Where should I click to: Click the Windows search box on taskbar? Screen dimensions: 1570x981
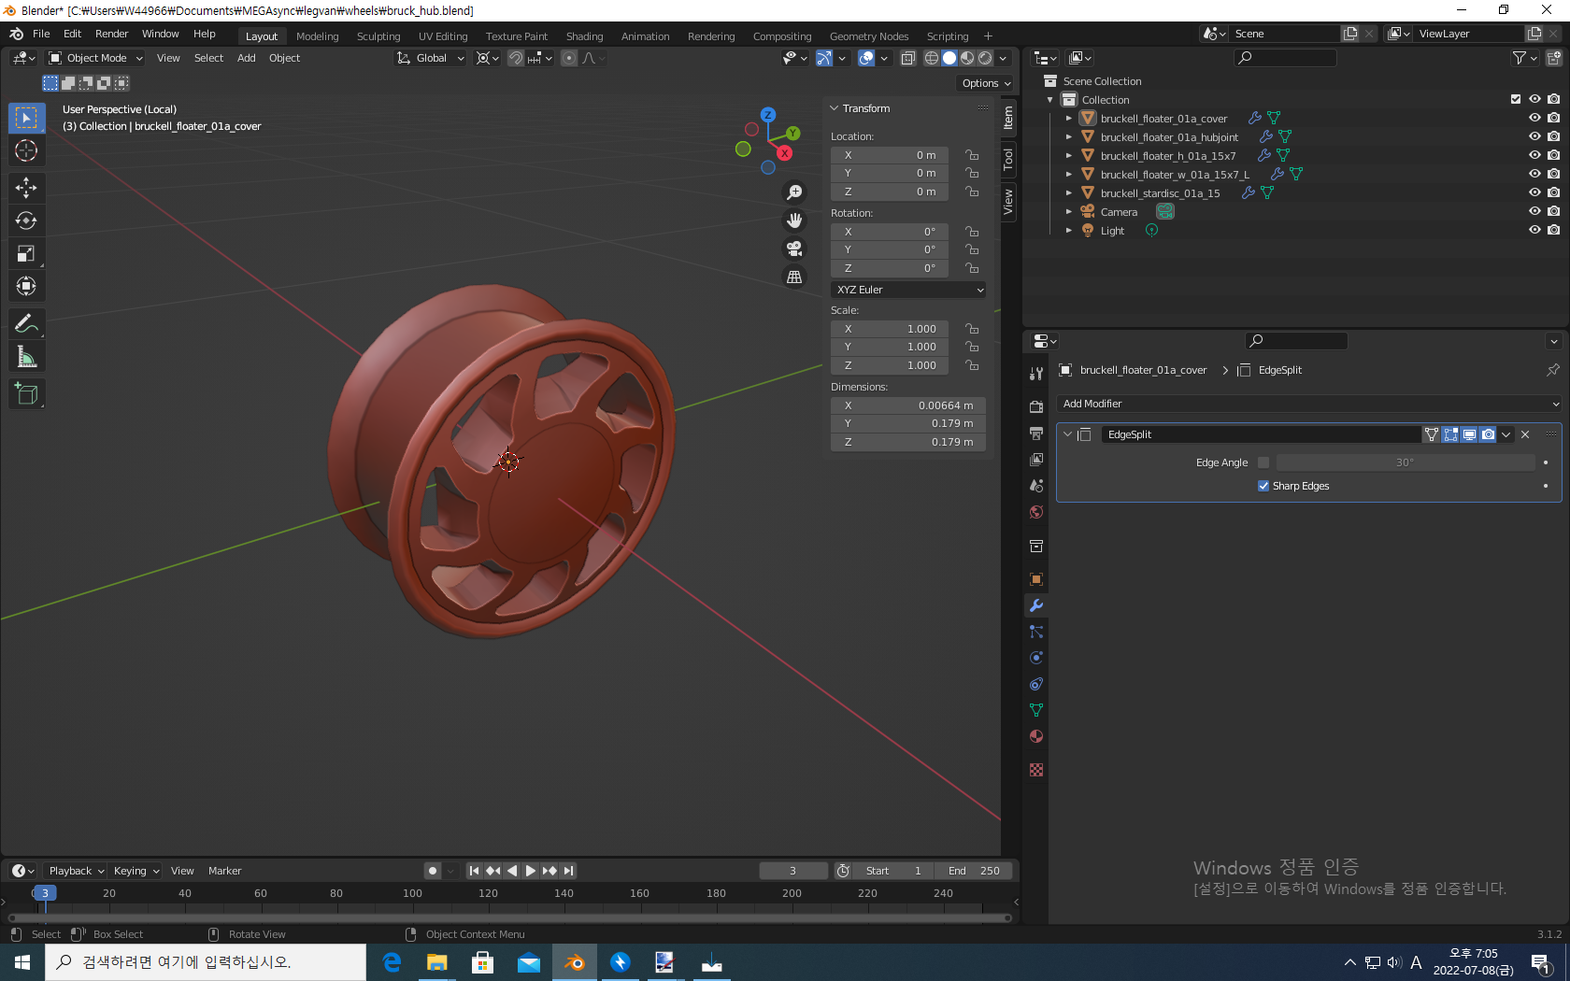(x=206, y=962)
